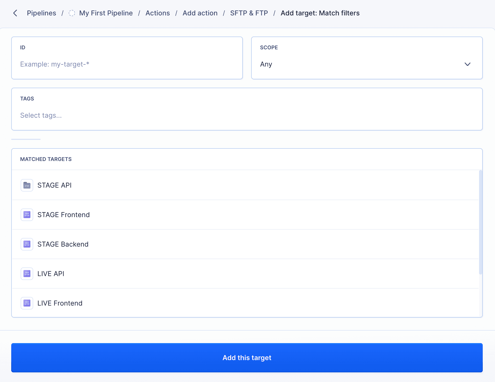Go to the Add action breadcrumb

tap(200, 13)
